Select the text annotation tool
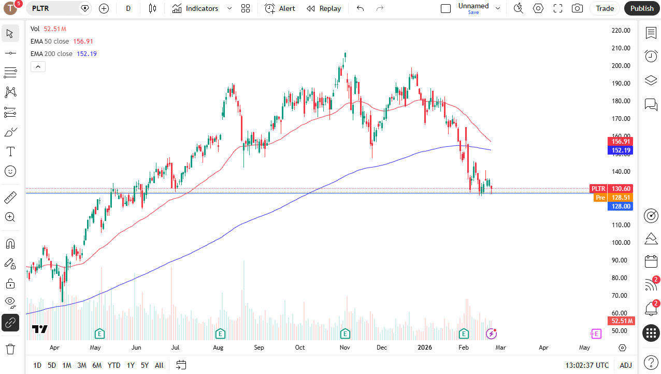661x374 pixels. [x=10, y=151]
